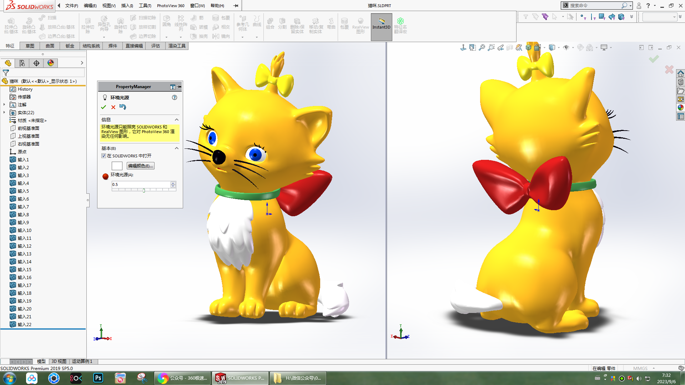The width and height of the screenshot is (685, 385).
Task: Switch to the PropertyManager tab icon
Action: tap(22, 63)
